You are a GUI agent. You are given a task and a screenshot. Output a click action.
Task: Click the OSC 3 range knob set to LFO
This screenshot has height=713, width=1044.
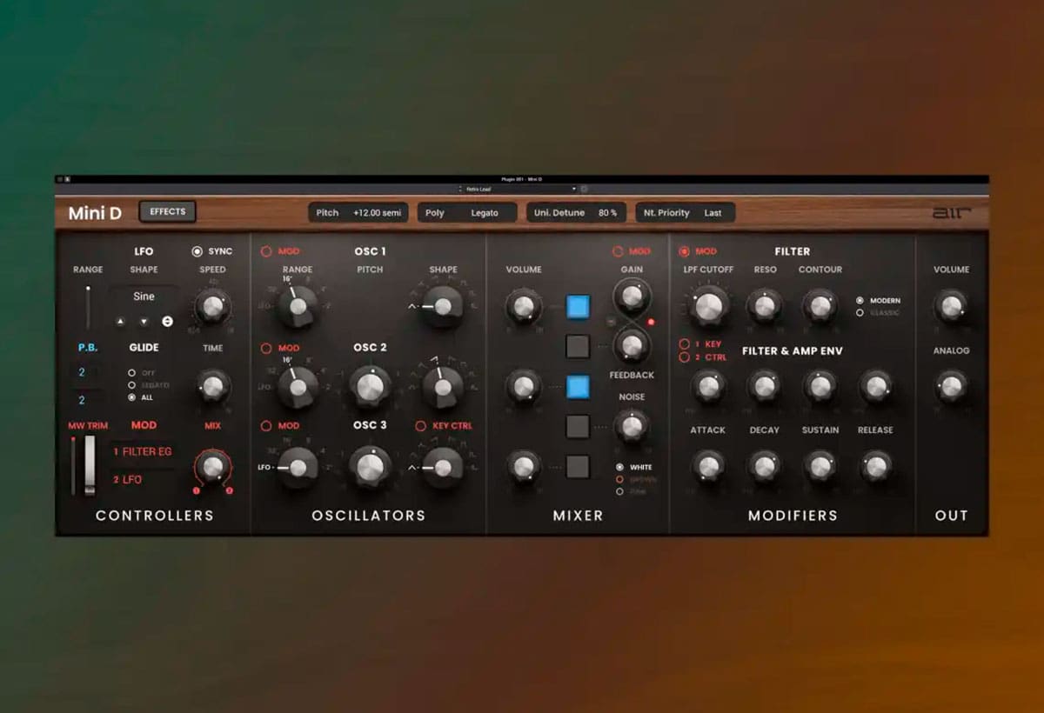298,467
